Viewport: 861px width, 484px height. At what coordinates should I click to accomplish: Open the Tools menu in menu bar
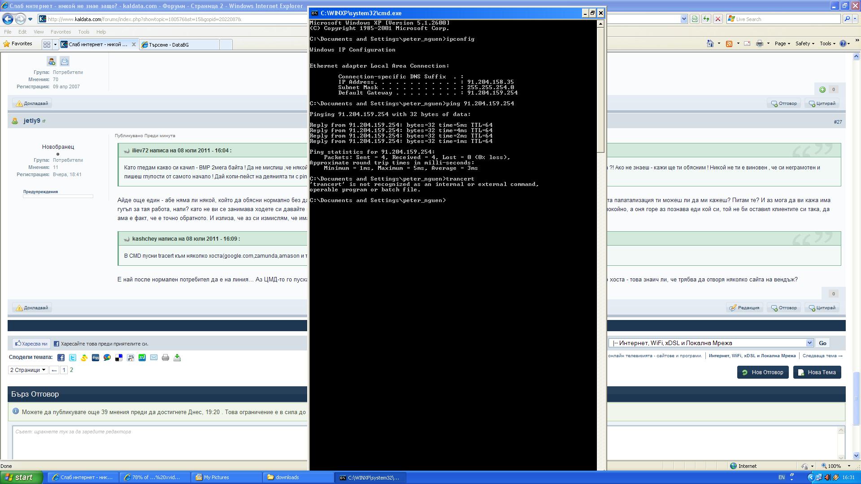coord(83,32)
